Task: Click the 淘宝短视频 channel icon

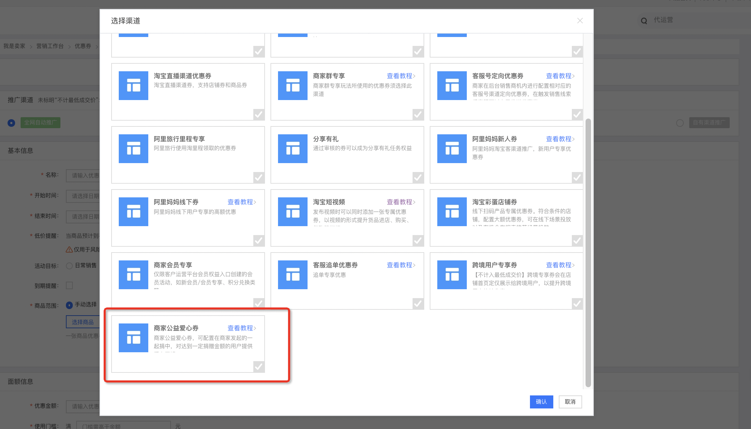Action: [x=292, y=212]
